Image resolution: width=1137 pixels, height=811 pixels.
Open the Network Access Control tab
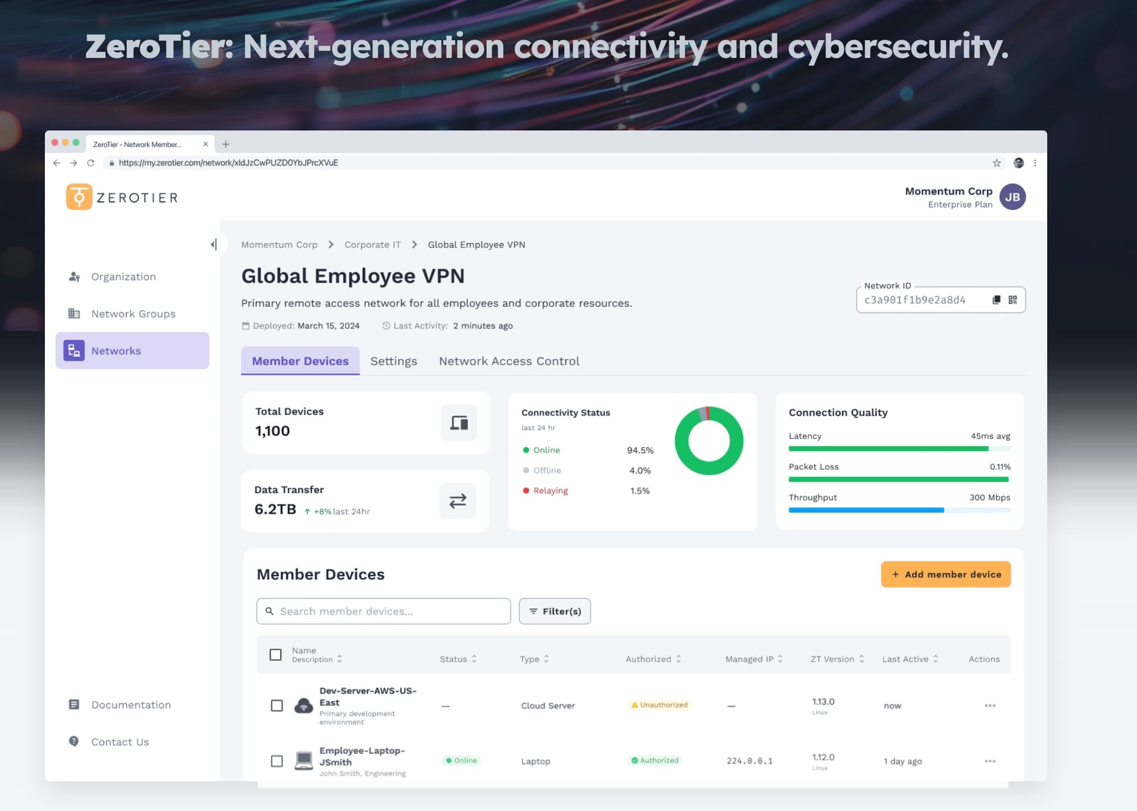coord(509,361)
